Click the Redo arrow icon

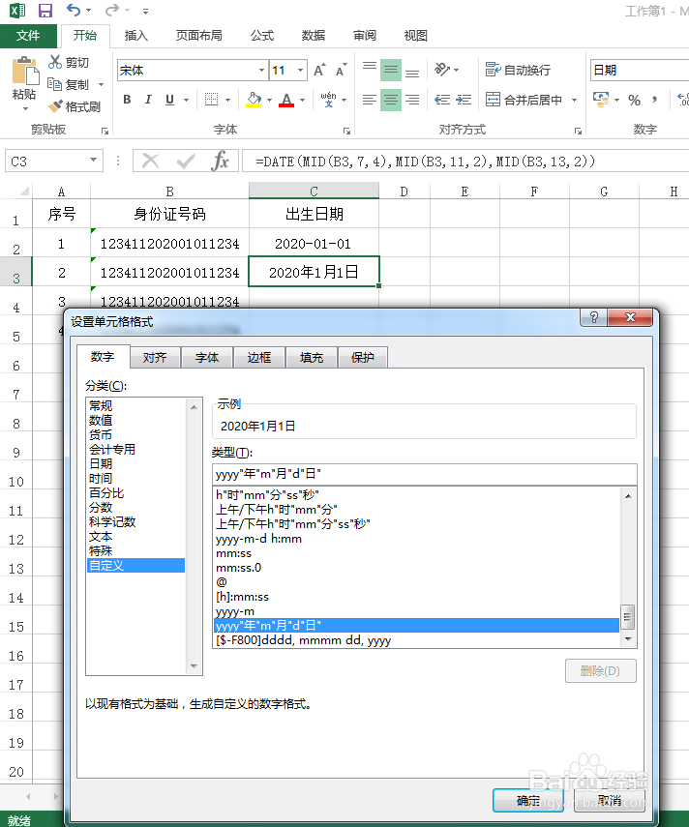coord(111,10)
